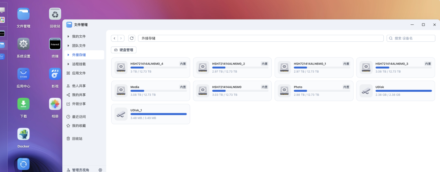The height and width of the screenshot is (172, 440).
Task: Expand the 远程挂载 tree node
Action: point(68,64)
